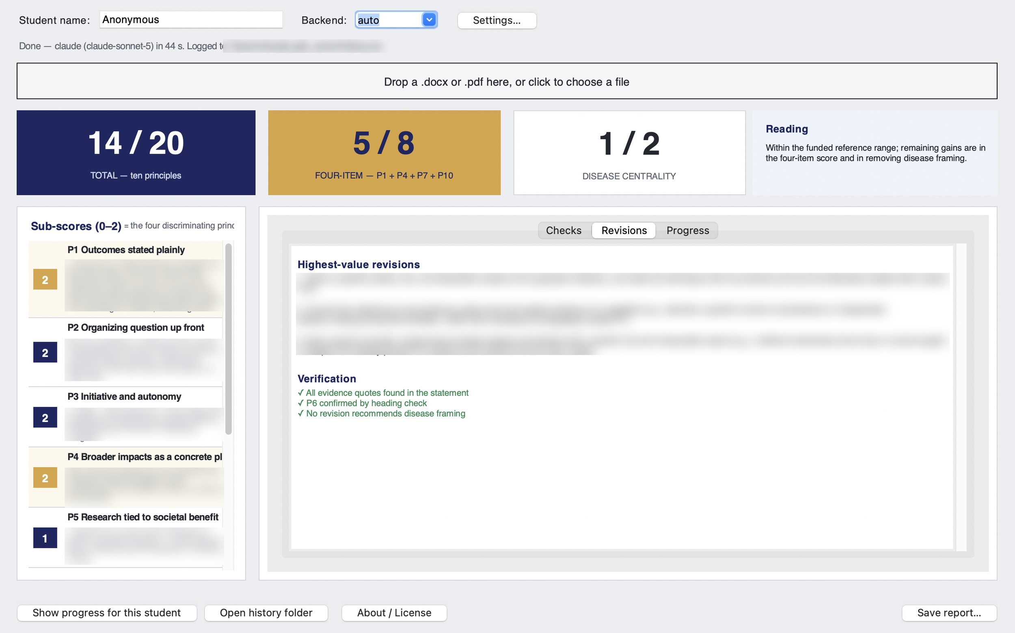This screenshot has height=633, width=1015.
Task: Click the Verification heading
Action: click(327, 379)
